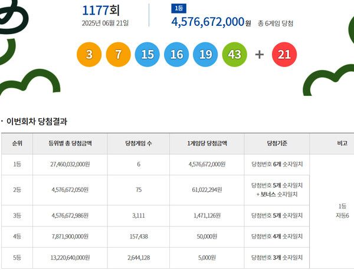This screenshot has height=270, width=354.
Task: Click the 등위별 총 당첨금액 column header
Action: click(70, 144)
